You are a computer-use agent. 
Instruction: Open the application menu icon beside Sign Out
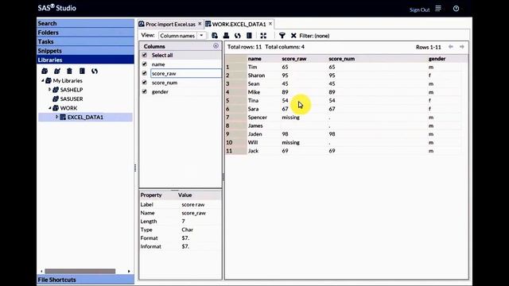[x=438, y=9]
